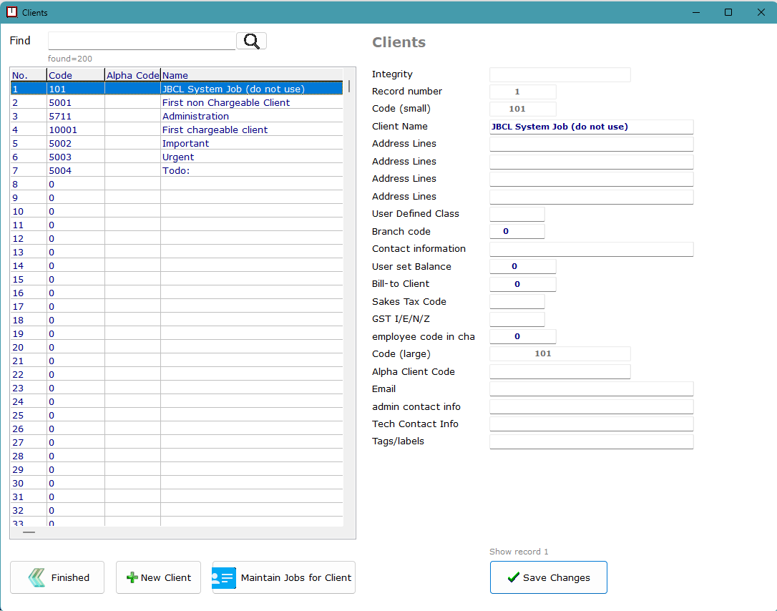This screenshot has height=611, width=777.
Task: Select the Administration client row
Action: pos(195,116)
